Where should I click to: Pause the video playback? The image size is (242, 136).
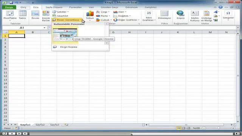[x=12, y=133]
